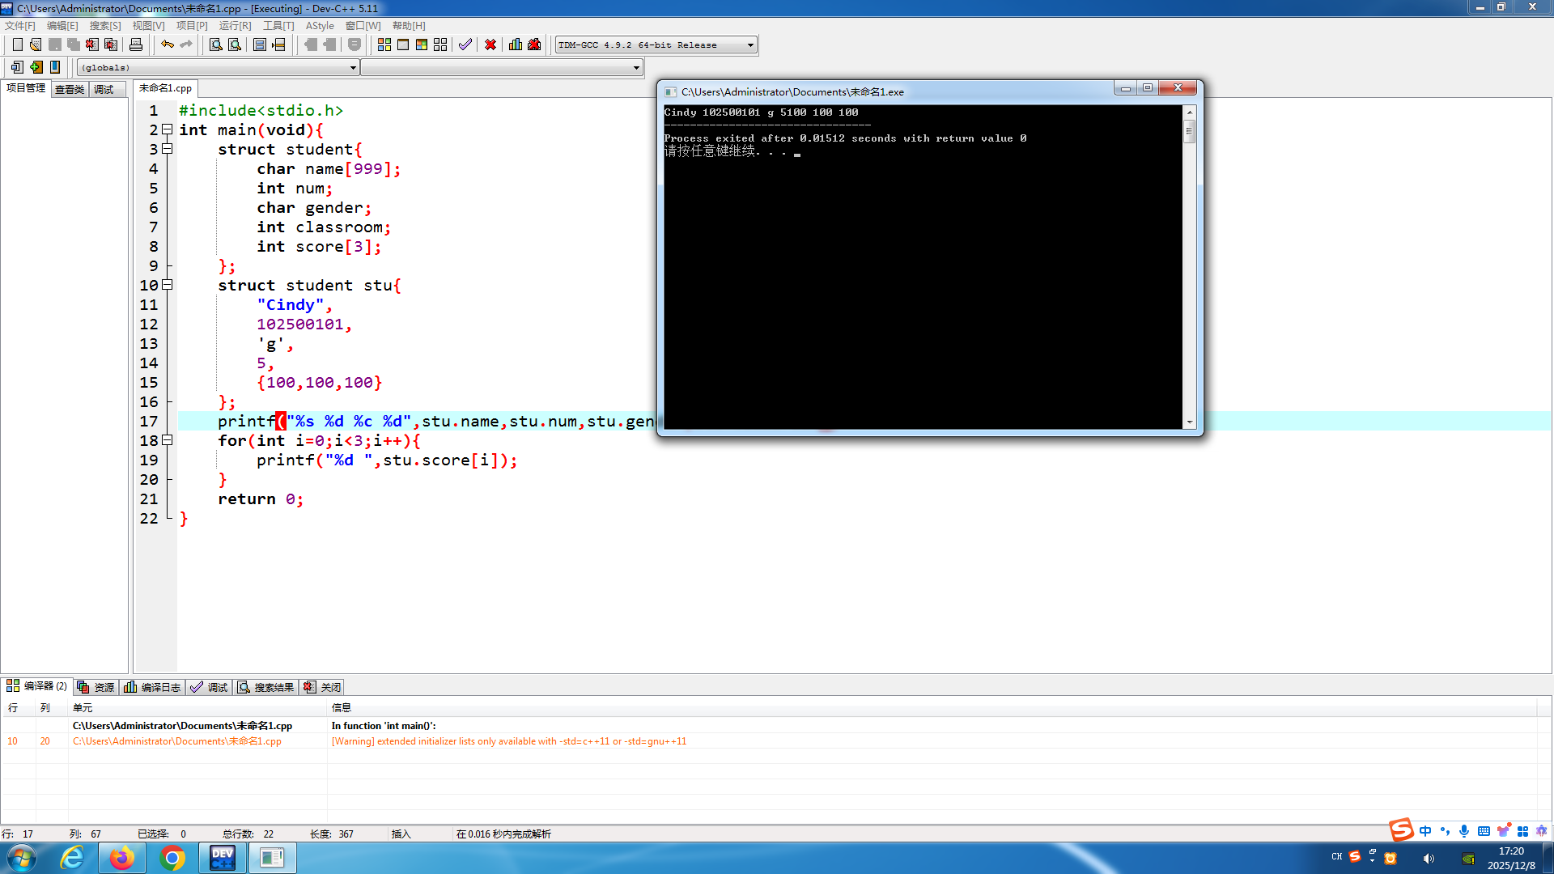The width and height of the screenshot is (1554, 874).
Task: Click the console window vertical scrollbar thumb
Action: 1189,131
